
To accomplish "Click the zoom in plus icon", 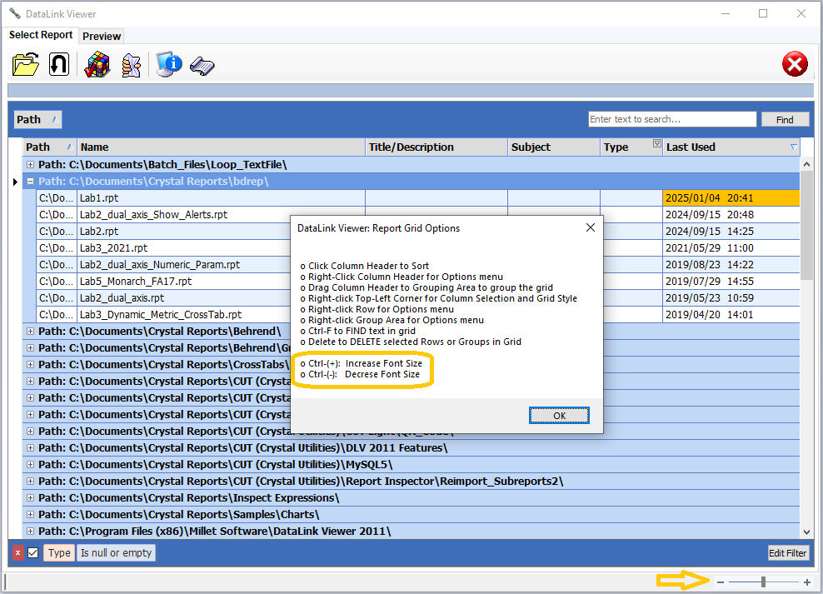I will pos(806,582).
